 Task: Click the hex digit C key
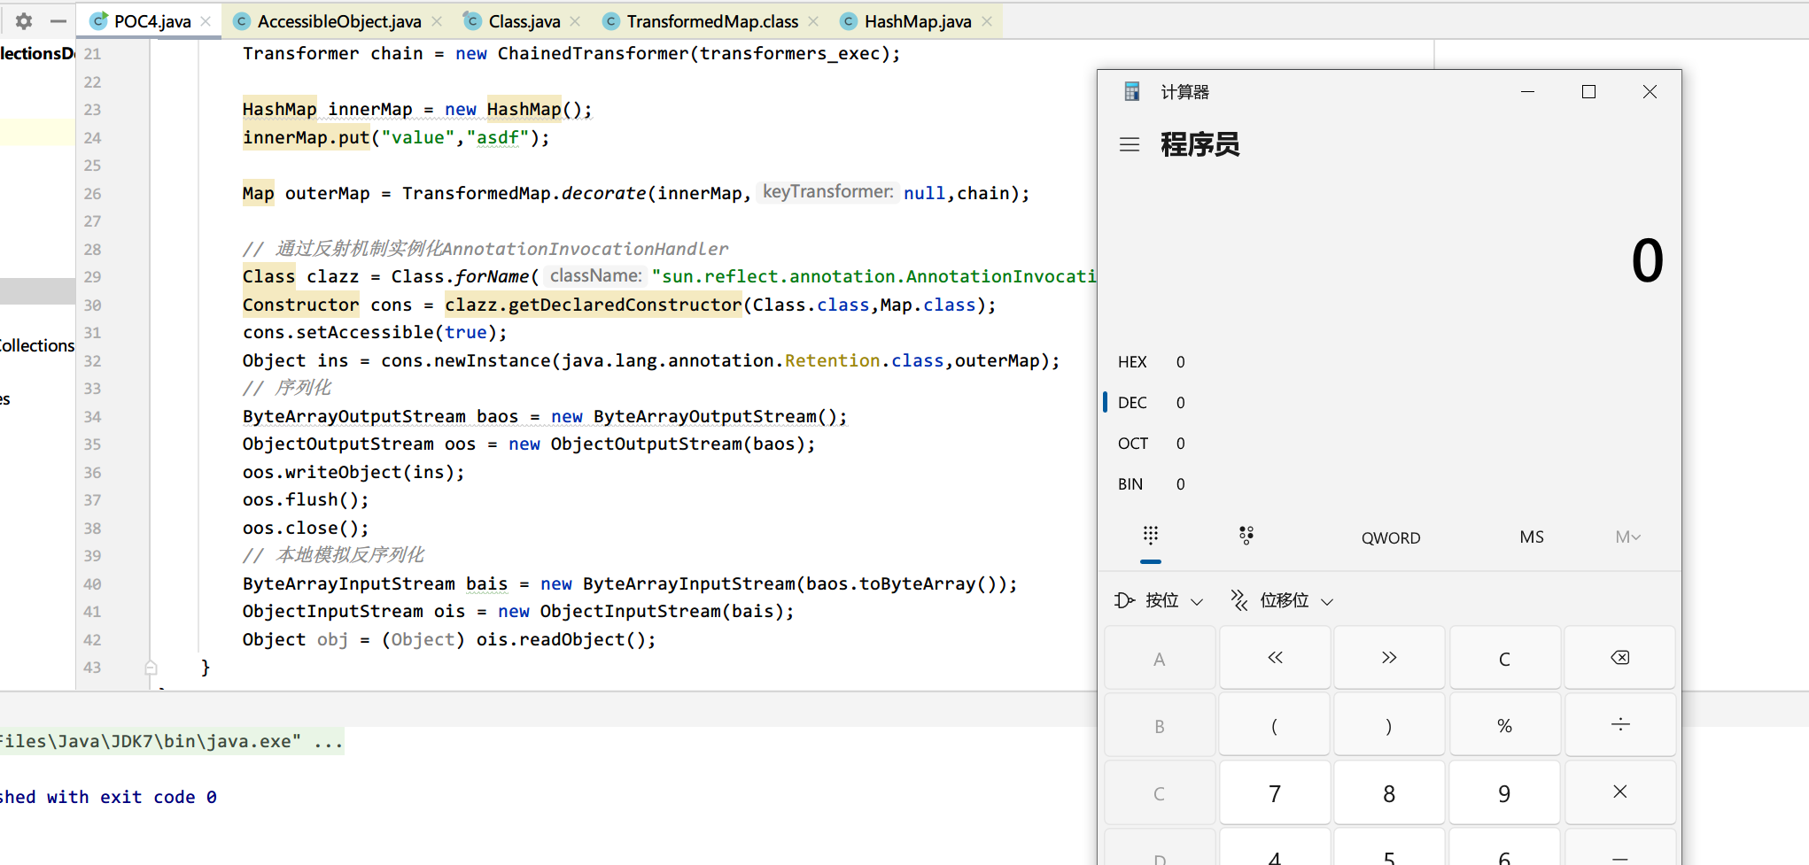click(x=1160, y=792)
